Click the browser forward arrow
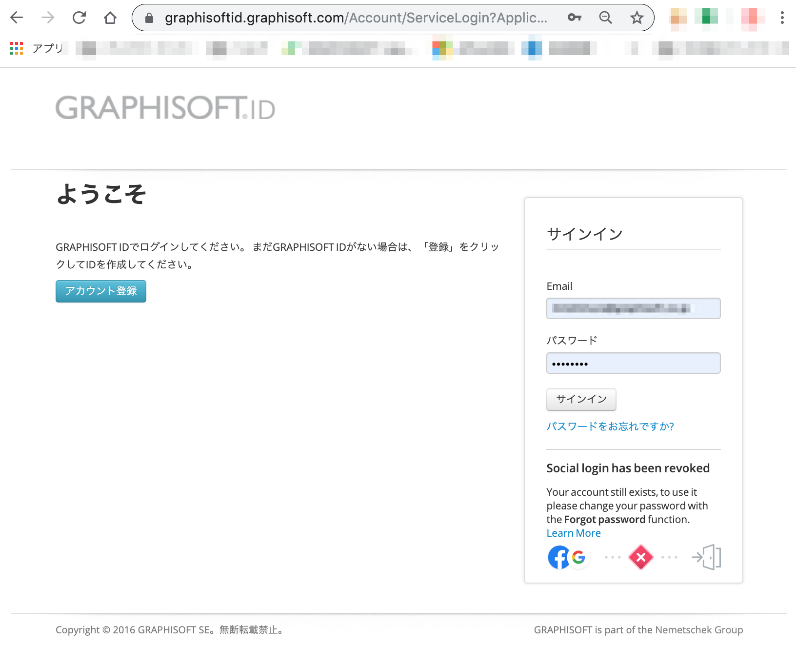Image resolution: width=796 pixels, height=647 pixels. tap(48, 18)
